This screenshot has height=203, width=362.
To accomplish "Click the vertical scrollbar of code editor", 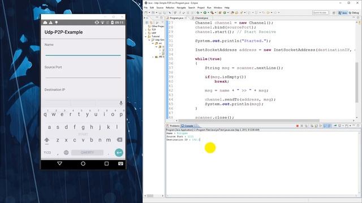I will pyautogui.click(x=357, y=82).
